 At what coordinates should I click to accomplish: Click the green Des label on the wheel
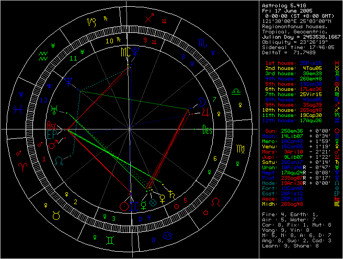[x=208, y=131]
